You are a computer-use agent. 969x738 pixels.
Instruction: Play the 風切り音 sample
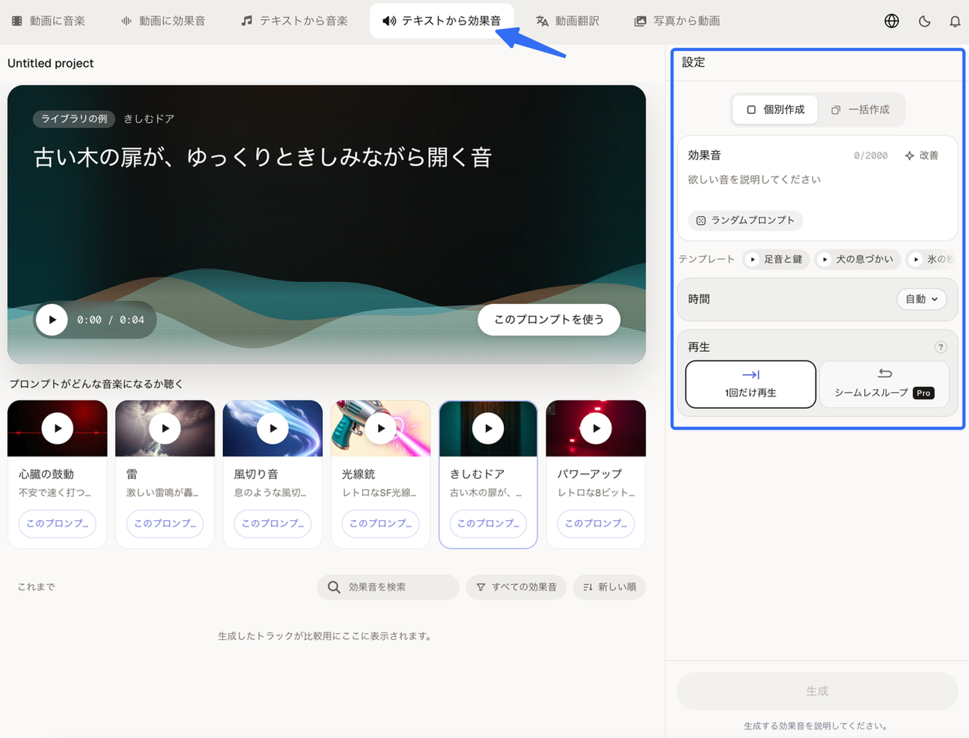point(273,428)
